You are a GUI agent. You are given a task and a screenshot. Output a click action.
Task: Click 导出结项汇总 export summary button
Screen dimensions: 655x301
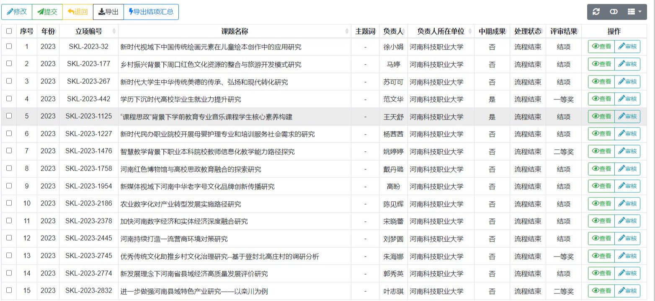151,12
